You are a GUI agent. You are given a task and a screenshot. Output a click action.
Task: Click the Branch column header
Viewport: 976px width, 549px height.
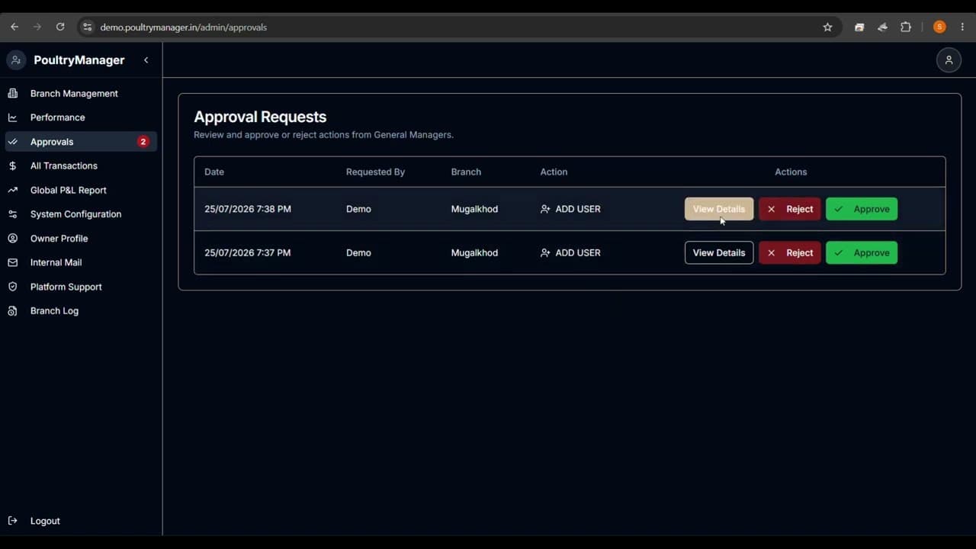(x=466, y=172)
